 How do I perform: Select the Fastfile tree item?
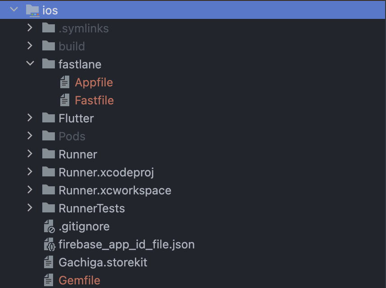(94, 100)
